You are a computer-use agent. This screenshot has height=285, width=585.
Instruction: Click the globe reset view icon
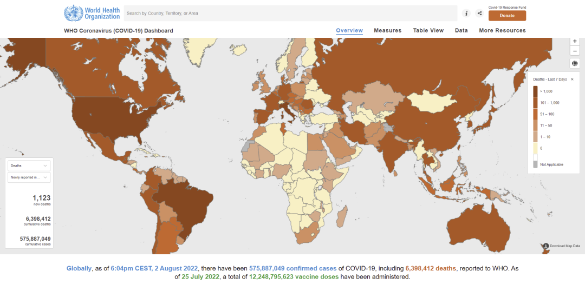pos(575,63)
